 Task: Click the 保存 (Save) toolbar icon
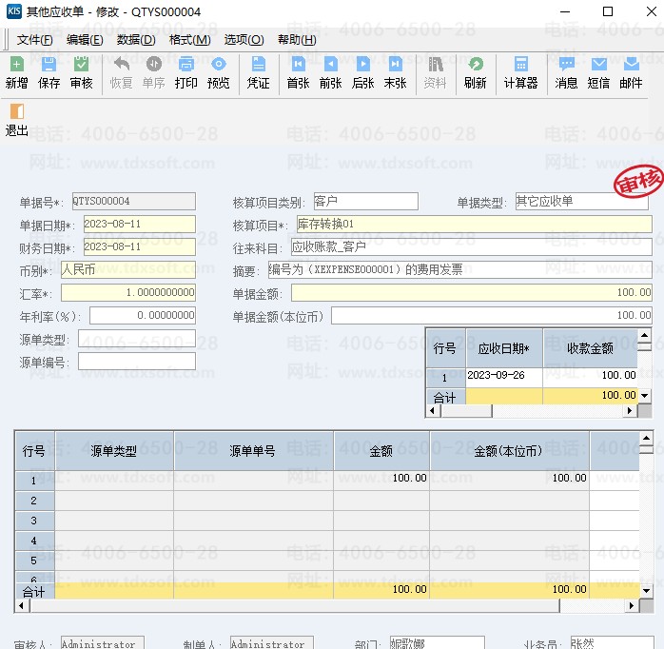point(49,72)
